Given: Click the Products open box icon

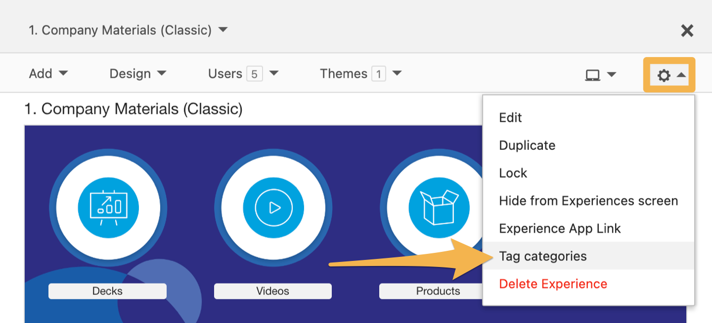Looking at the screenshot, I should [x=438, y=208].
